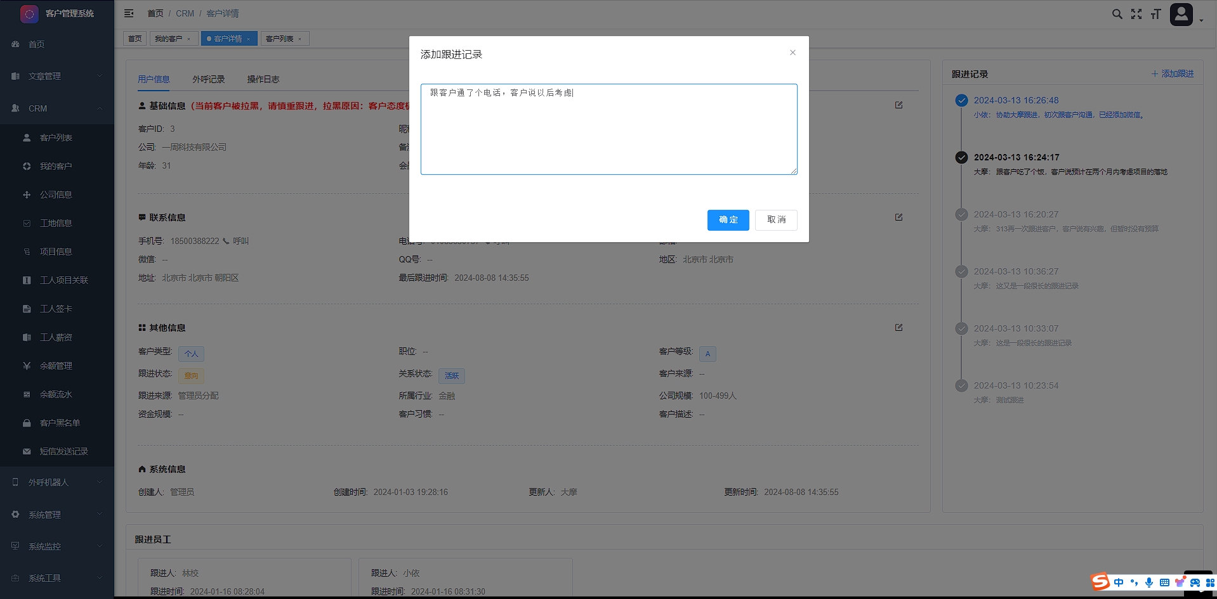The height and width of the screenshot is (599, 1217).
Task: Select 客户黑名单 in the CRM sidebar
Action: pos(60,423)
